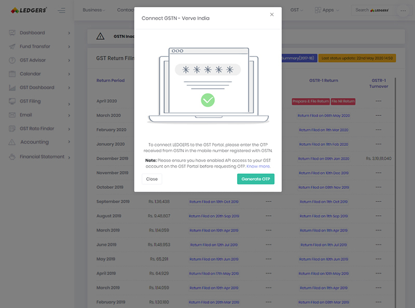Click the Email envelope icon
Screen dimensions: 415x308
point(12,115)
